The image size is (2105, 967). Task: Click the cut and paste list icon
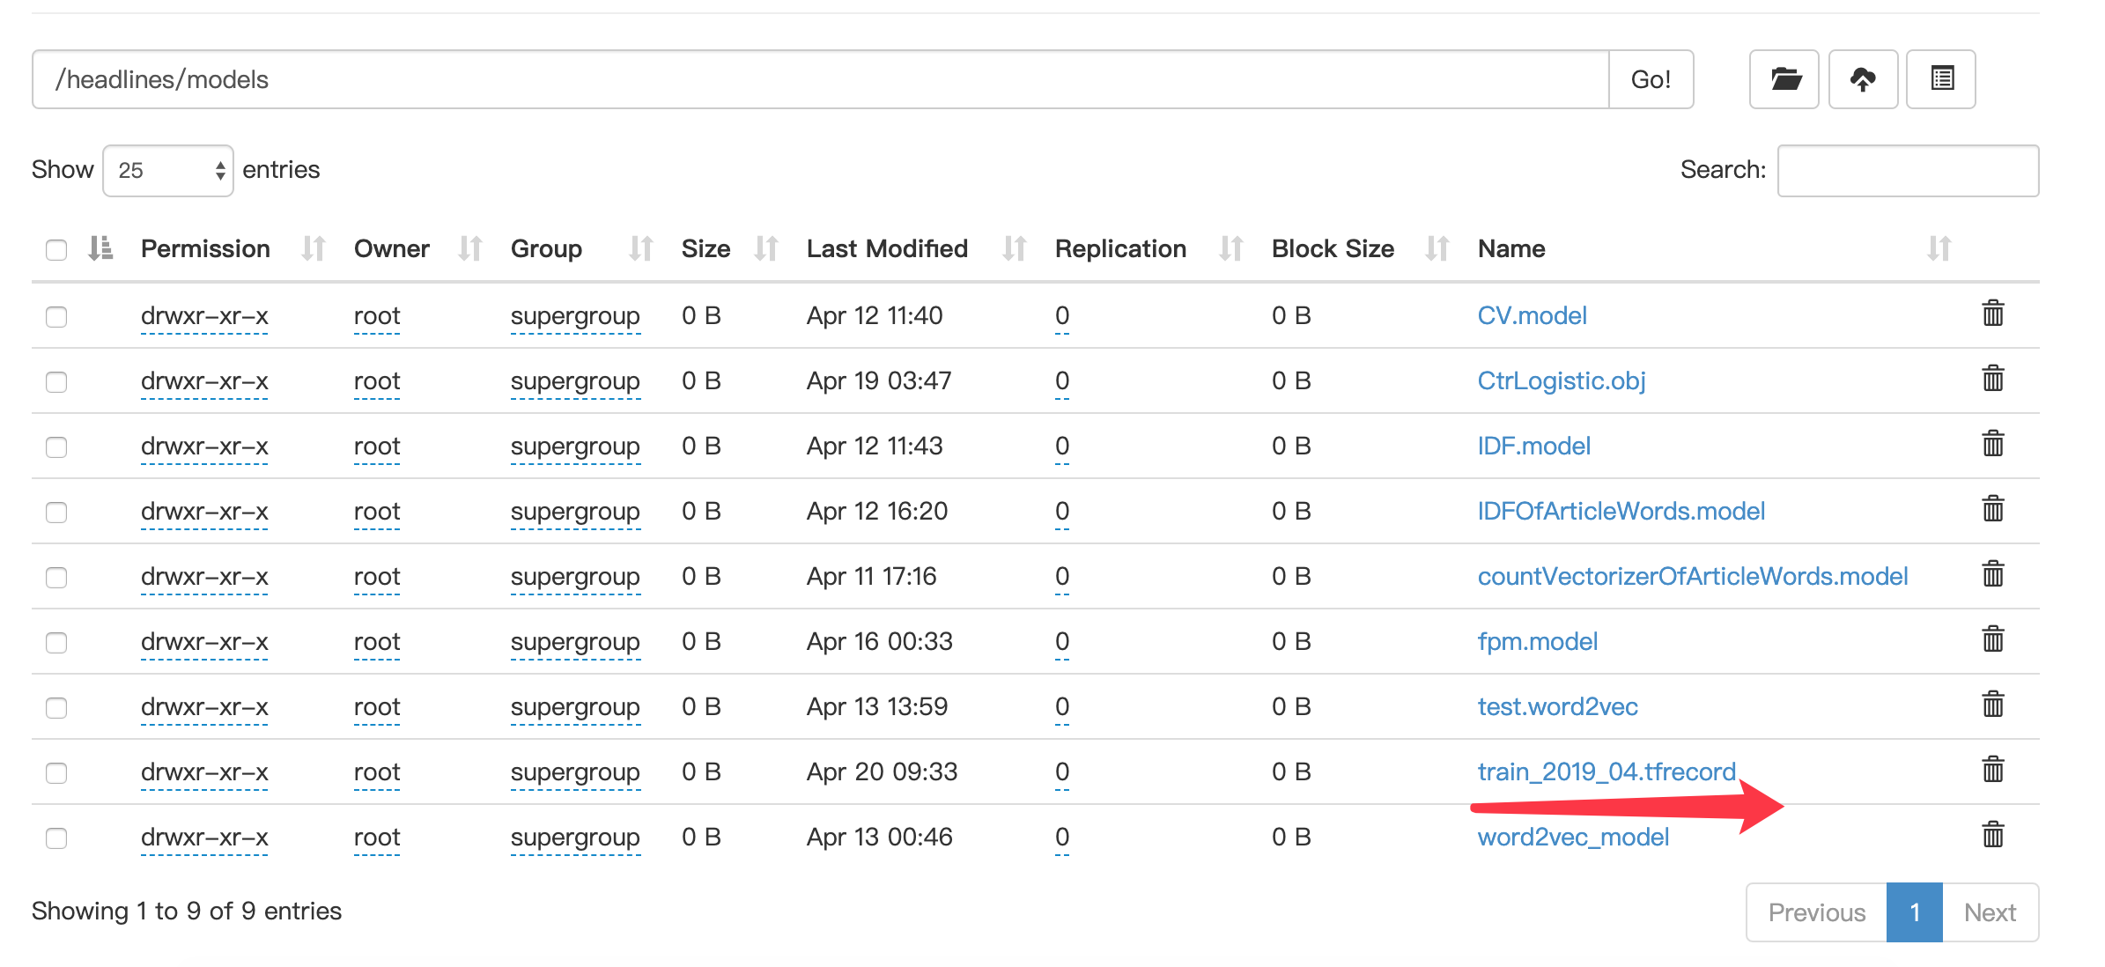point(1941,79)
